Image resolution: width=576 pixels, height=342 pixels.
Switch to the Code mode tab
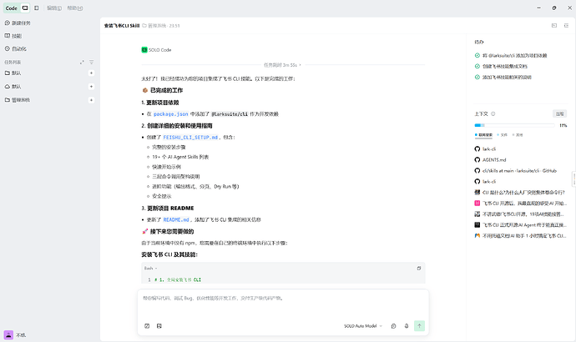pos(11,8)
